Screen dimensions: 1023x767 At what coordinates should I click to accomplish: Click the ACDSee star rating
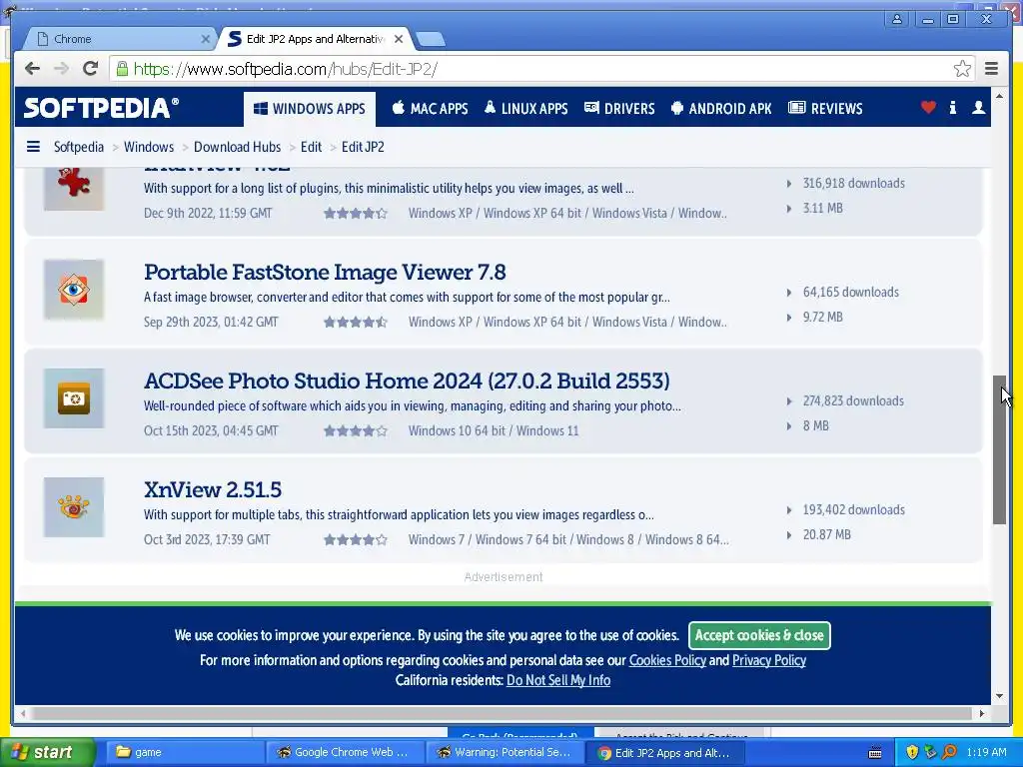click(x=356, y=431)
